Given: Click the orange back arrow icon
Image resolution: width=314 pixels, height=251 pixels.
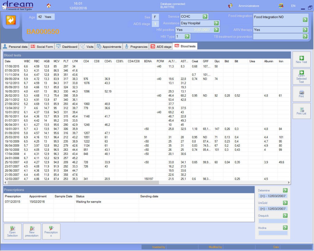Looking at the screenshot, I should click(x=10, y=20).
